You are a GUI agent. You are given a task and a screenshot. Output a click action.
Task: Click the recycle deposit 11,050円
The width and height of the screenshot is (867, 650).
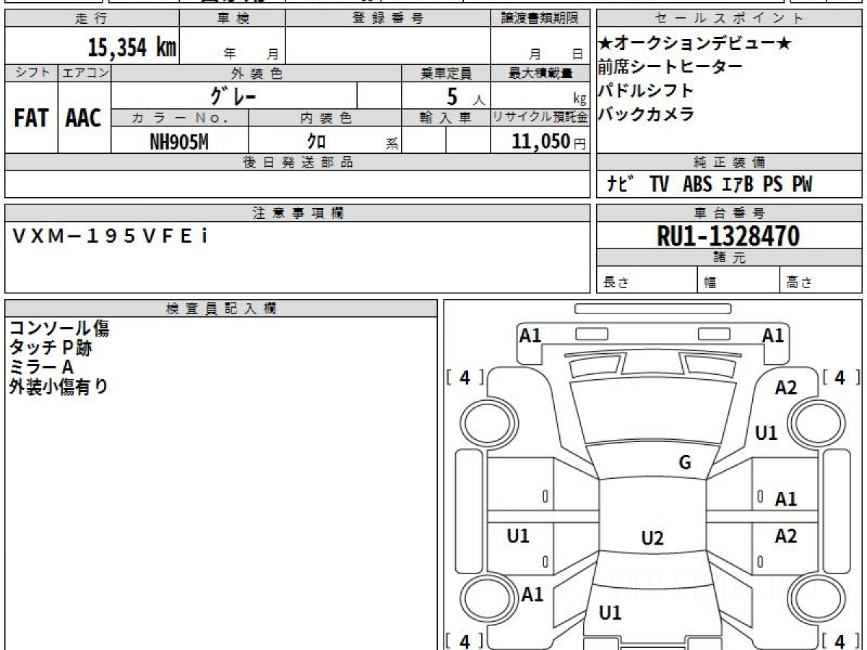pos(549,142)
